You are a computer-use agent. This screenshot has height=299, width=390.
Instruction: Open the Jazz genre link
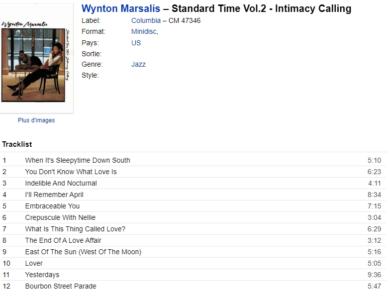pos(138,64)
